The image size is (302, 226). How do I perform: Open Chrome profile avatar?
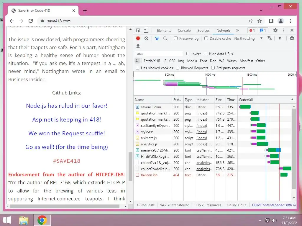(281, 21)
